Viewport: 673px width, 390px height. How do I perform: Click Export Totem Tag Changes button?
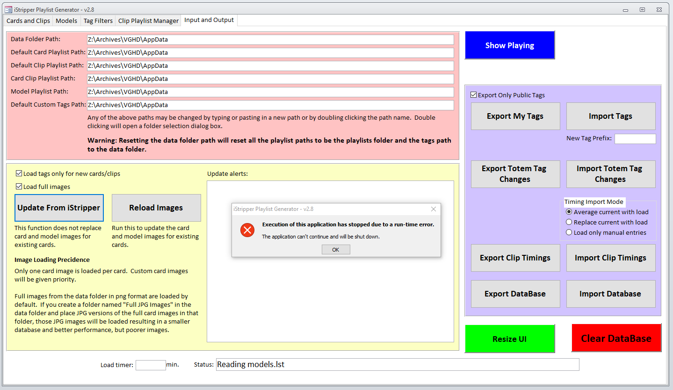pos(515,174)
